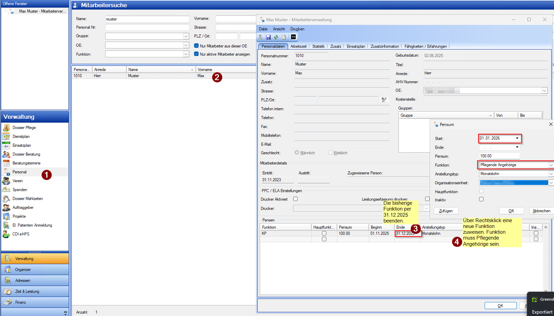Open the Drucken menu
The image size is (554, 316).
click(x=297, y=29)
